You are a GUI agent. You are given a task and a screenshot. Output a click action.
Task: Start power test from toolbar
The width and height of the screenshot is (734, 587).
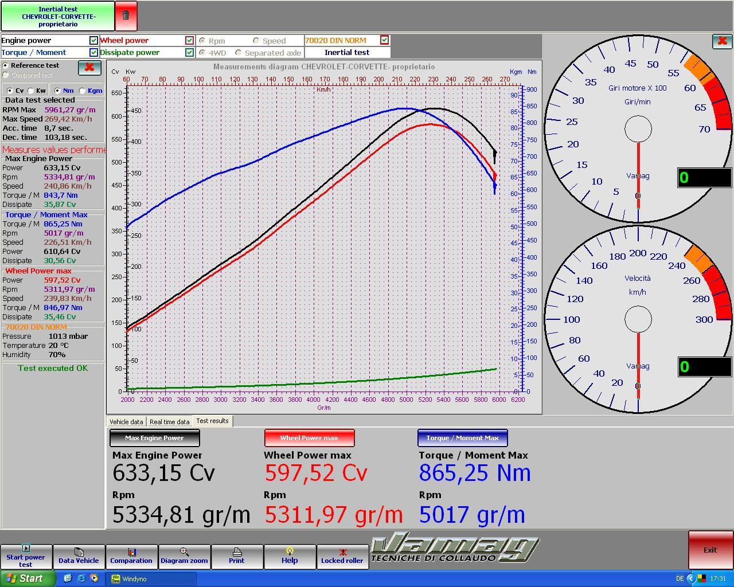[26, 556]
